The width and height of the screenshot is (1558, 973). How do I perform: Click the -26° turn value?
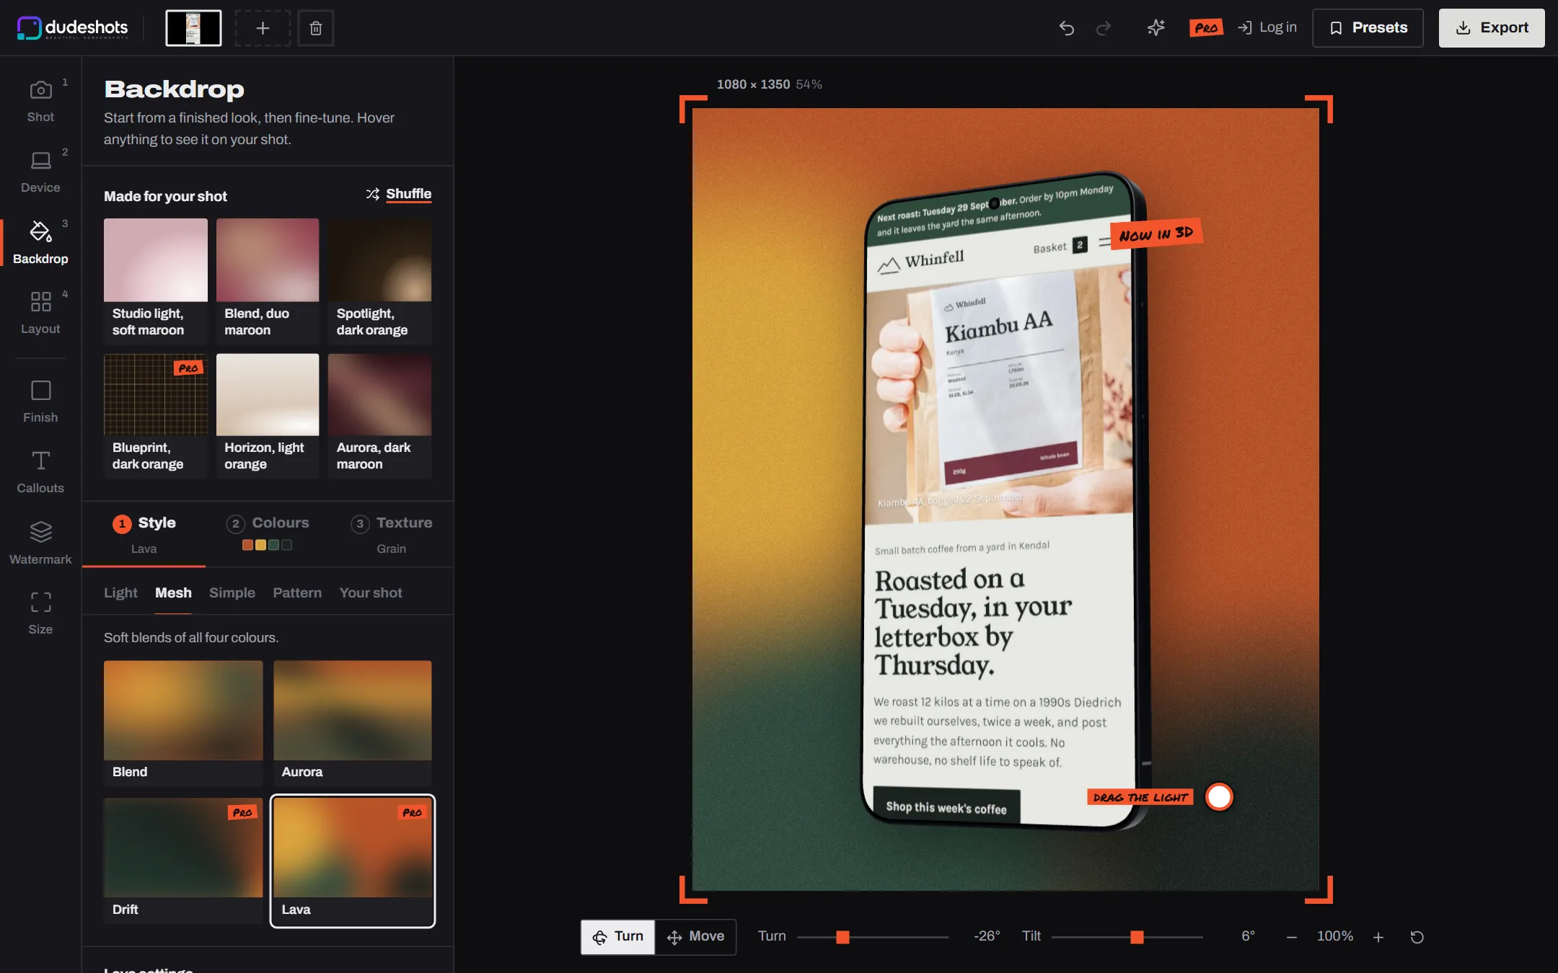(x=987, y=936)
